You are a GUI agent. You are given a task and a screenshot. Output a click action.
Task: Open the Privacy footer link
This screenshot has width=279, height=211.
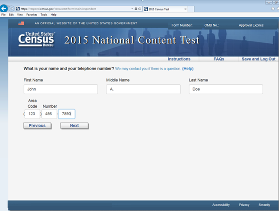(244, 205)
